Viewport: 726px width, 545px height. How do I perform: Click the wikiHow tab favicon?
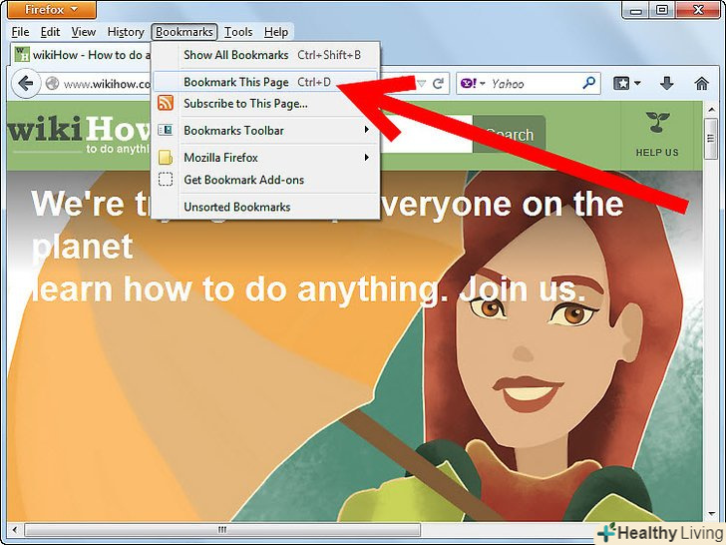click(22, 54)
